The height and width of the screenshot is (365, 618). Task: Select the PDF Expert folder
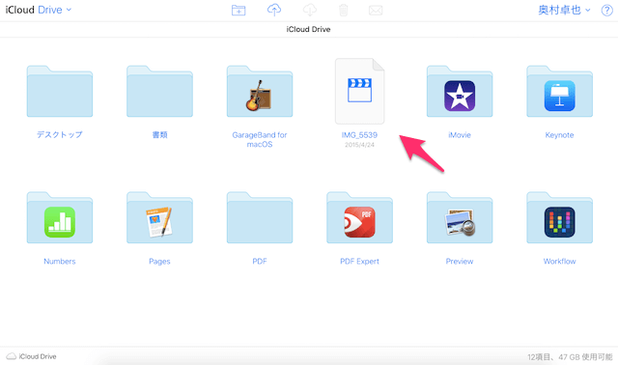(x=359, y=217)
